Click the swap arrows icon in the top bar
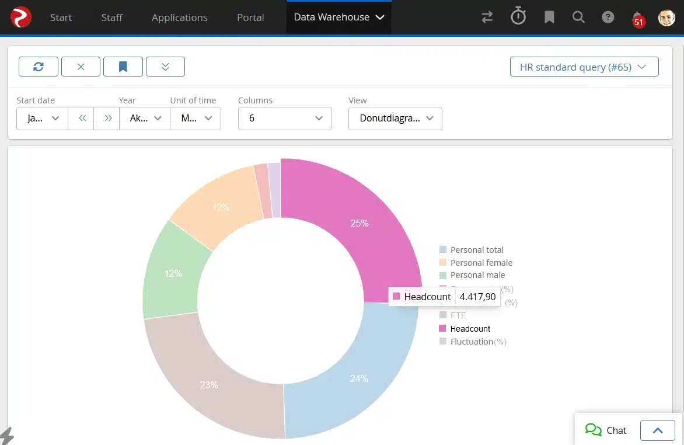Screen dimensions: 684x445 pos(487,17)
